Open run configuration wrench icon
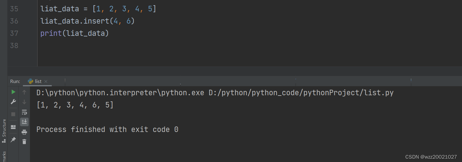The height and width of the screenshot is (162, 462). pyautogui.click(x=13, y=102)
